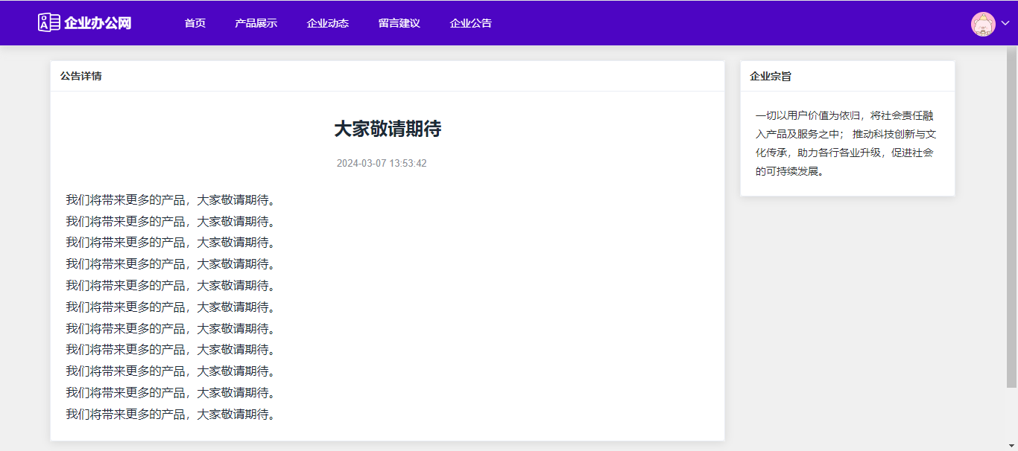The width and height of the screenshot is (1018, 451).
Task: Go to the 首页 home page
Action: [195, 23]
